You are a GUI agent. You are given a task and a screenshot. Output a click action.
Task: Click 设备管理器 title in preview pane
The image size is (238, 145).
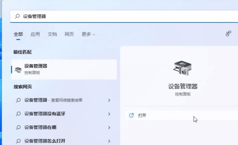click(x=183, y=86)
